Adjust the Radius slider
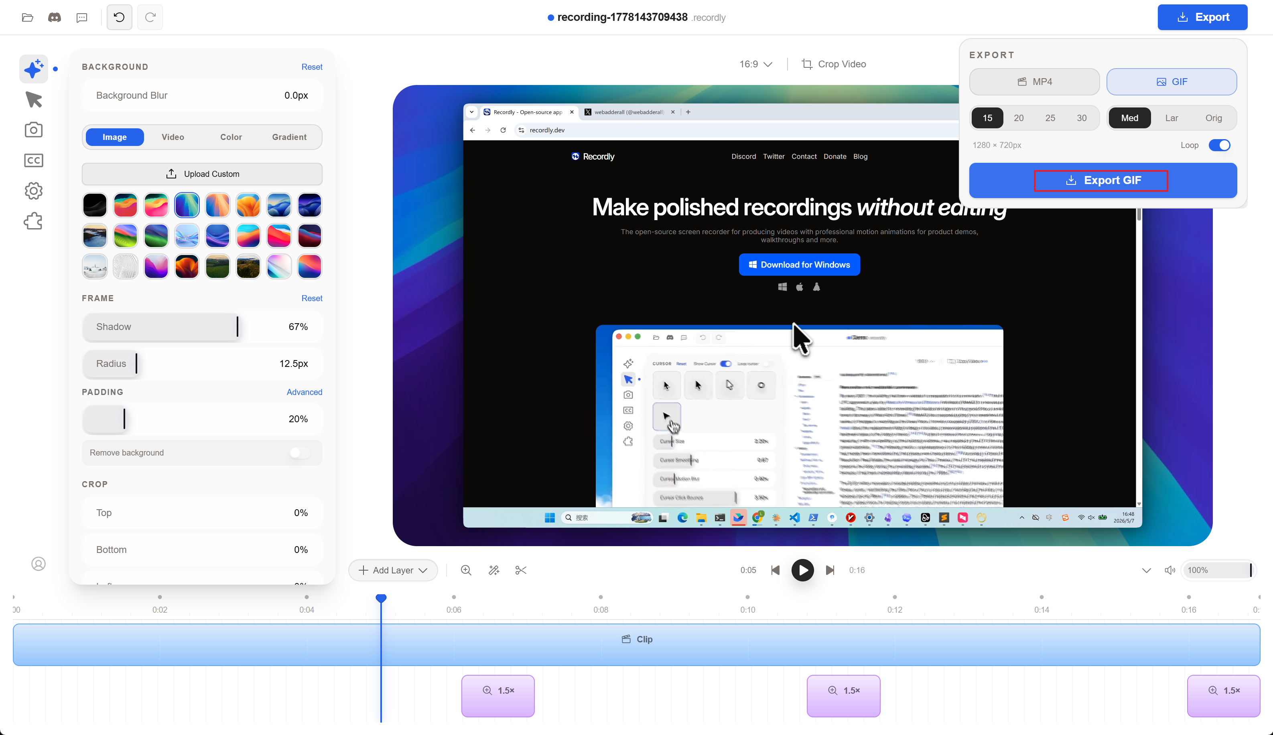This screenshot has width=1273, height=735. pos(202,363)
